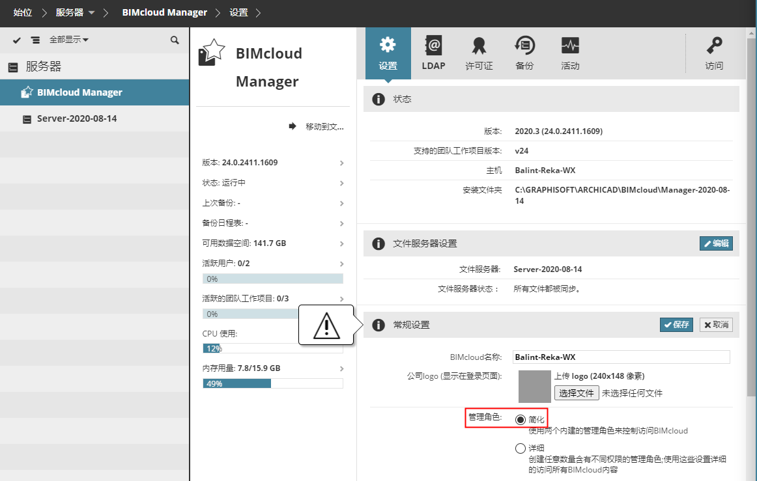Go to the 备份 backup tab
The height and width of the screenshot is (481, 757).
[524, 53]
